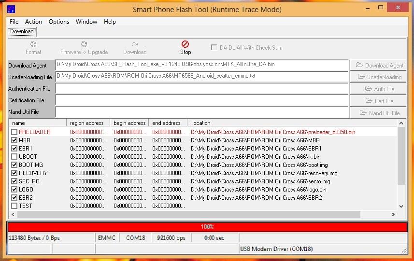
Task: Open the Options menu
Action: tap(59, 22)
